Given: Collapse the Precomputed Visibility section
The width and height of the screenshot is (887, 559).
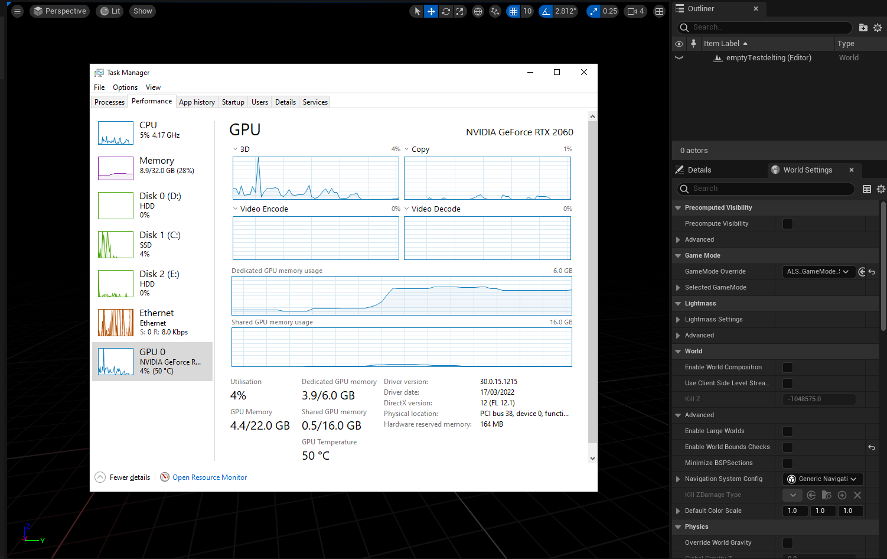Looking at the screenshot, I should (678, 208).
